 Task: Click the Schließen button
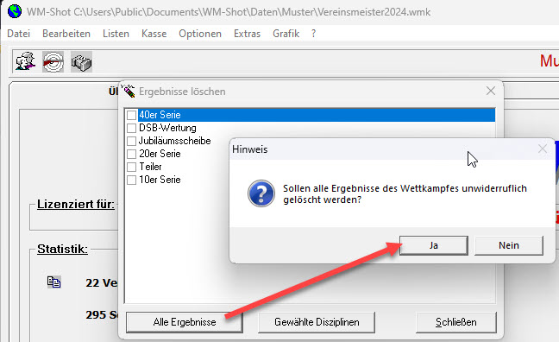pos(456,322)
